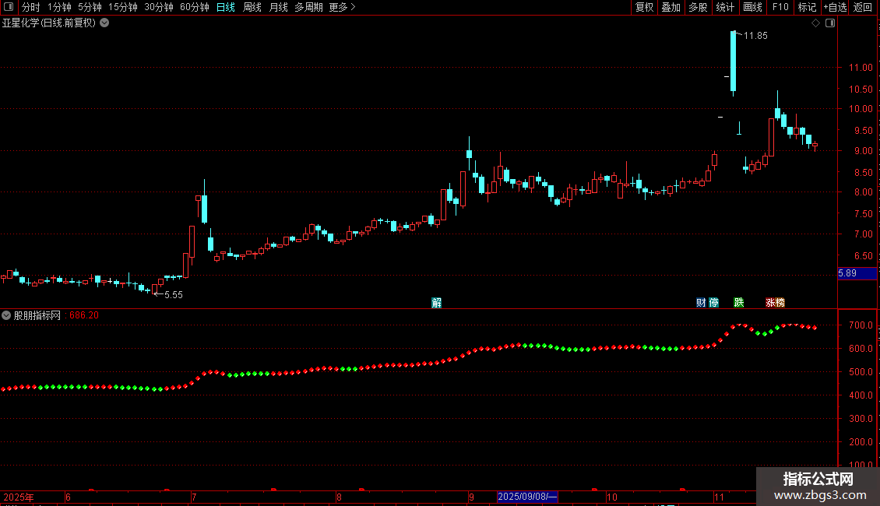Activate the 画线 drawing tools
880x506 pixels.
coord(752,7)
